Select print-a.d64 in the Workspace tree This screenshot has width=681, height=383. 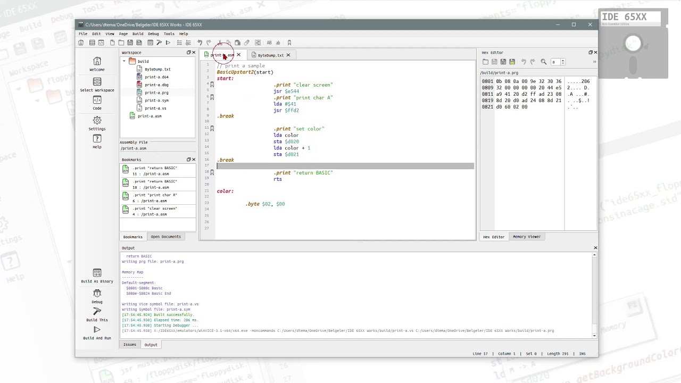pos(156,77)
